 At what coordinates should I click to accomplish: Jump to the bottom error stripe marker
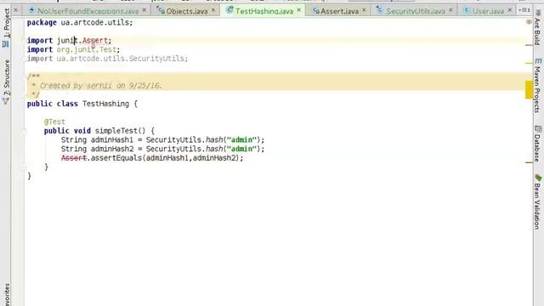tap(529, 162)
